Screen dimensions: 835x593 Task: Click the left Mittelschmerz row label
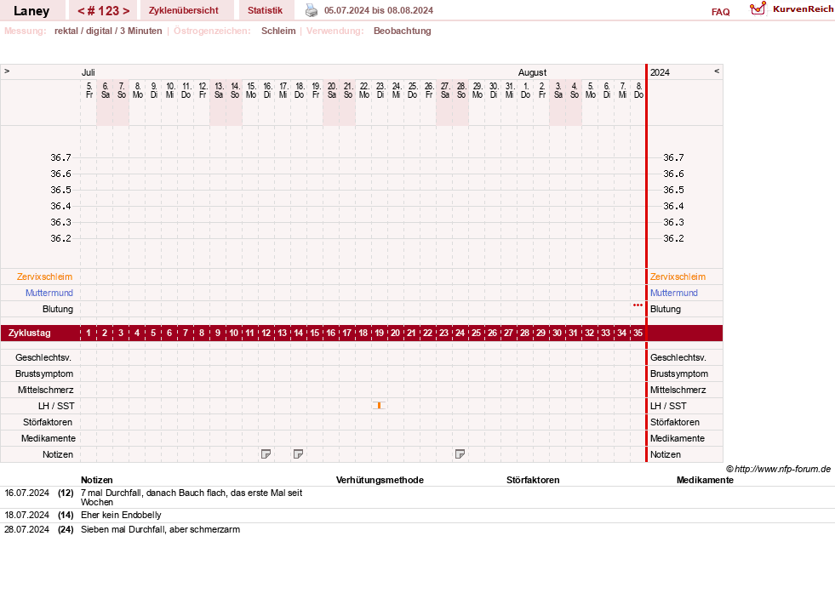pos(46,391)
